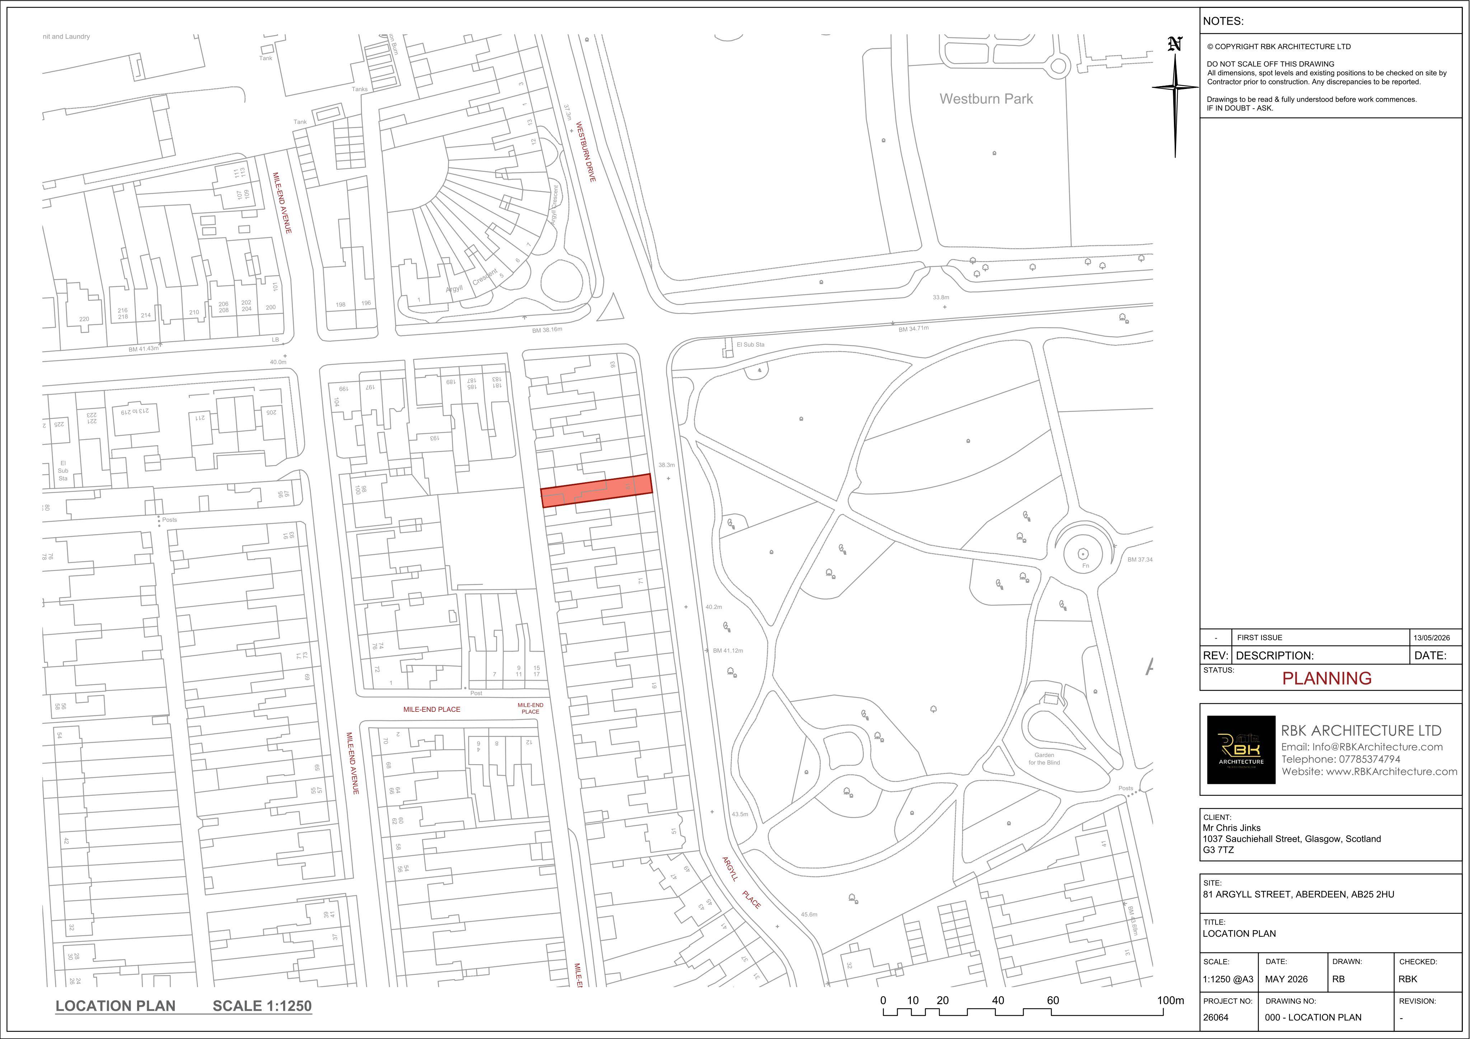Image resolution: width=1470 pixels, height=1039 pixels.
Task: Click the RBK Architecture logo
Action: [x=1241, y=749]
